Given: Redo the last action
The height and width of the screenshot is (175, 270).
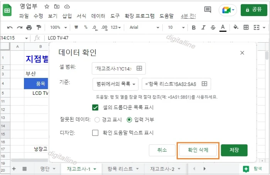Looking at the screenshot, I should tap(20, 27).
